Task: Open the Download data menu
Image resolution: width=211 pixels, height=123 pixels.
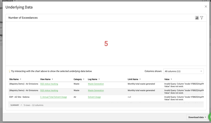Action: click(x=197, y=117)
